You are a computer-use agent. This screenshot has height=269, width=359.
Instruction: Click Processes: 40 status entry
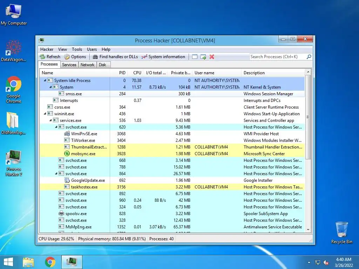pyautogui.click(x=161, y=239)
